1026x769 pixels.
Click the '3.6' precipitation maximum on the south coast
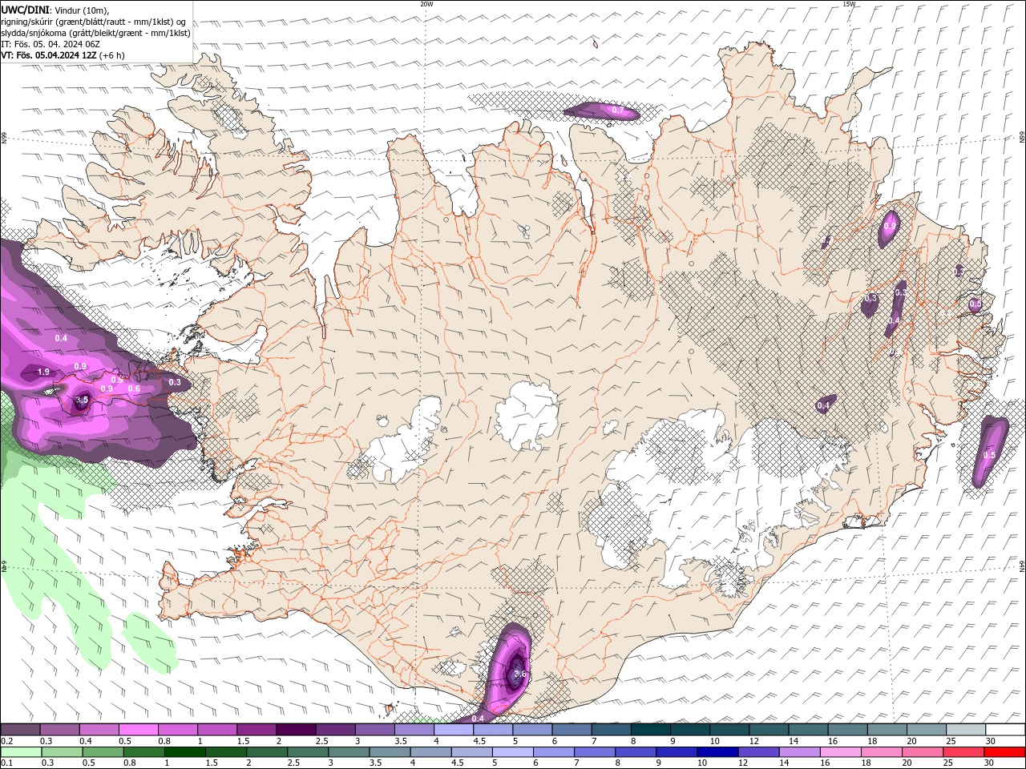click(x=520, y=674)
